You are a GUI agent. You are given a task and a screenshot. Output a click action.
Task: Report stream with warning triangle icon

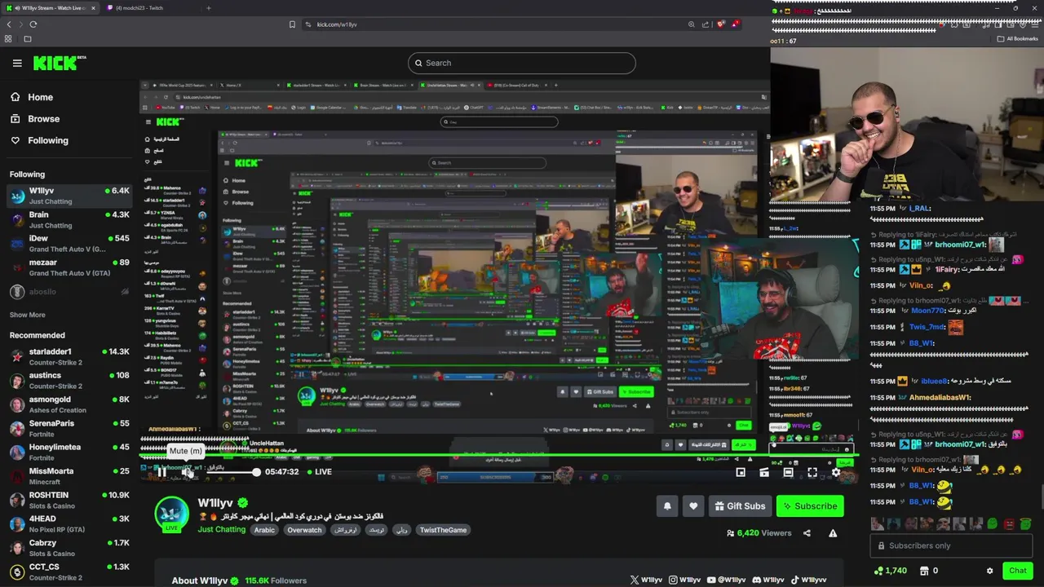click(x=833, y=533)
